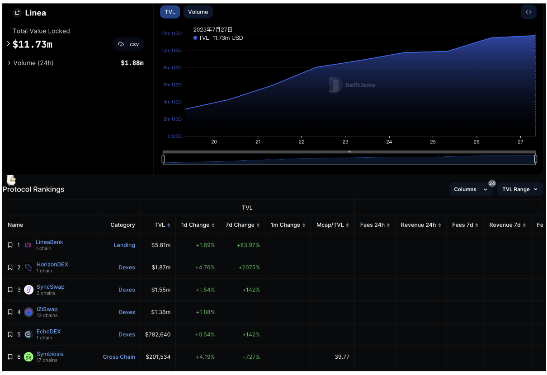This screenshot has width=547, height=375.
Task: Click the download cloud icon beside .csv
Action: click(121, 44)
